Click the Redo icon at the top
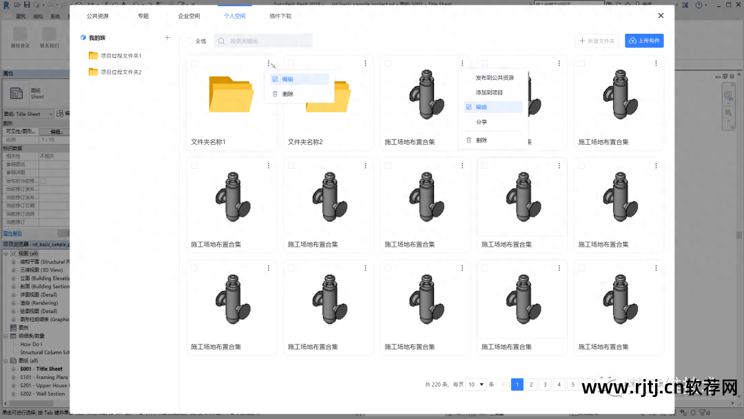Screen dimensions: 744x419 point(63,6)
